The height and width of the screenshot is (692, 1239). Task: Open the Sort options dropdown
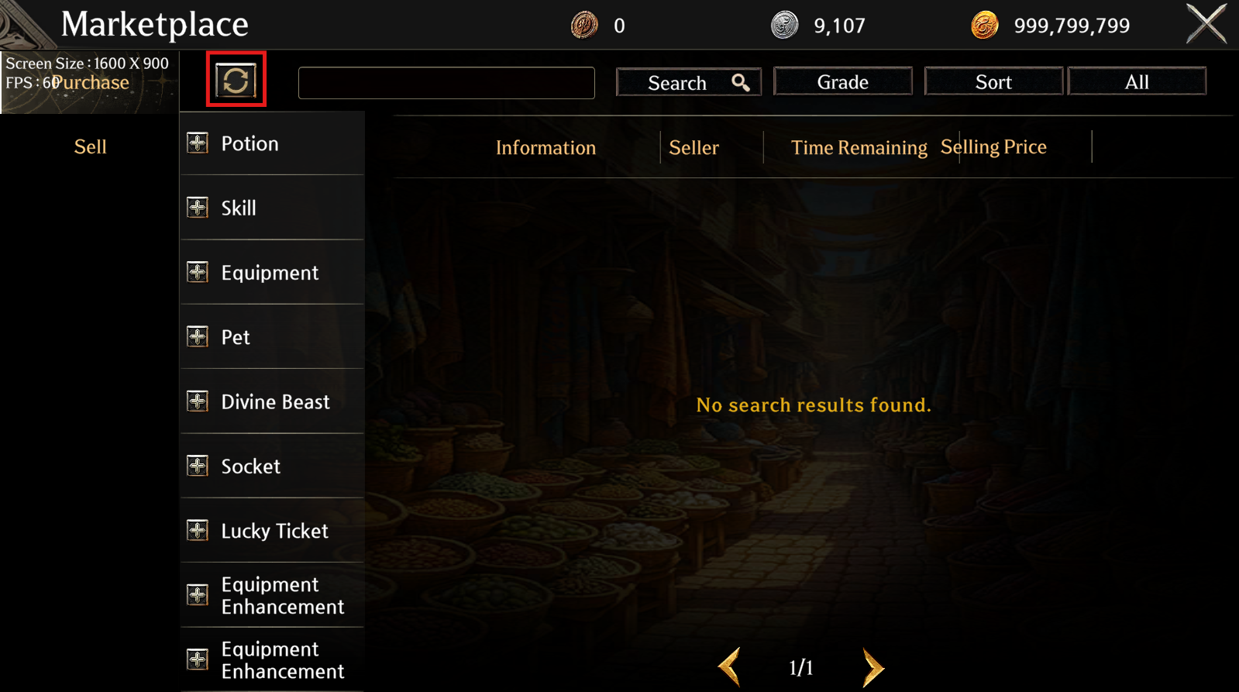pos(993,81)
